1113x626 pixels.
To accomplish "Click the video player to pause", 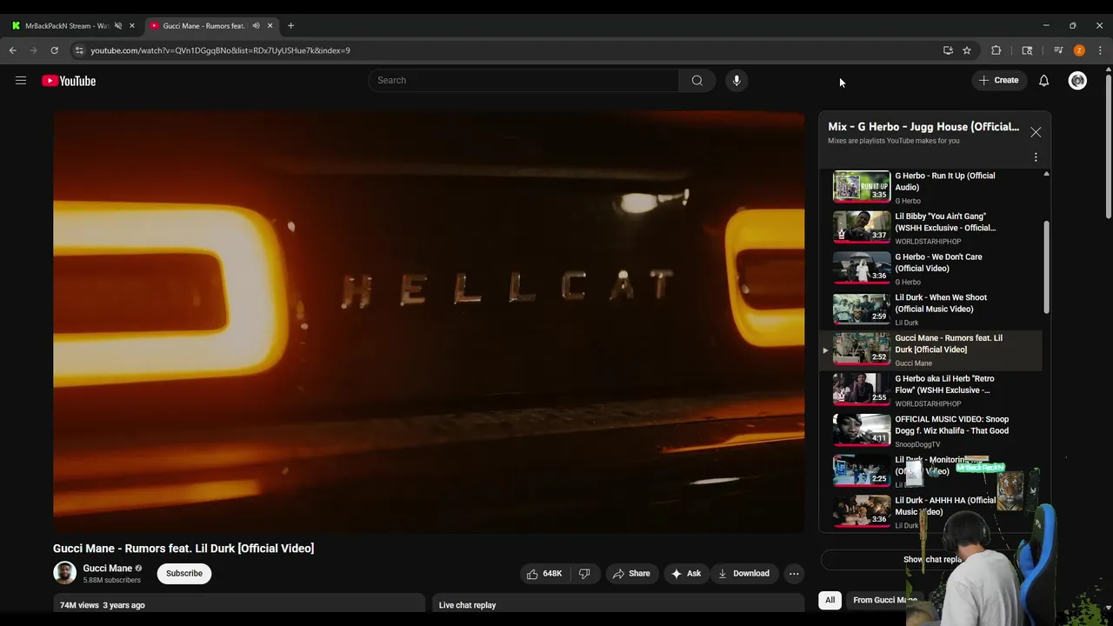I will click(x=429, y=322).
